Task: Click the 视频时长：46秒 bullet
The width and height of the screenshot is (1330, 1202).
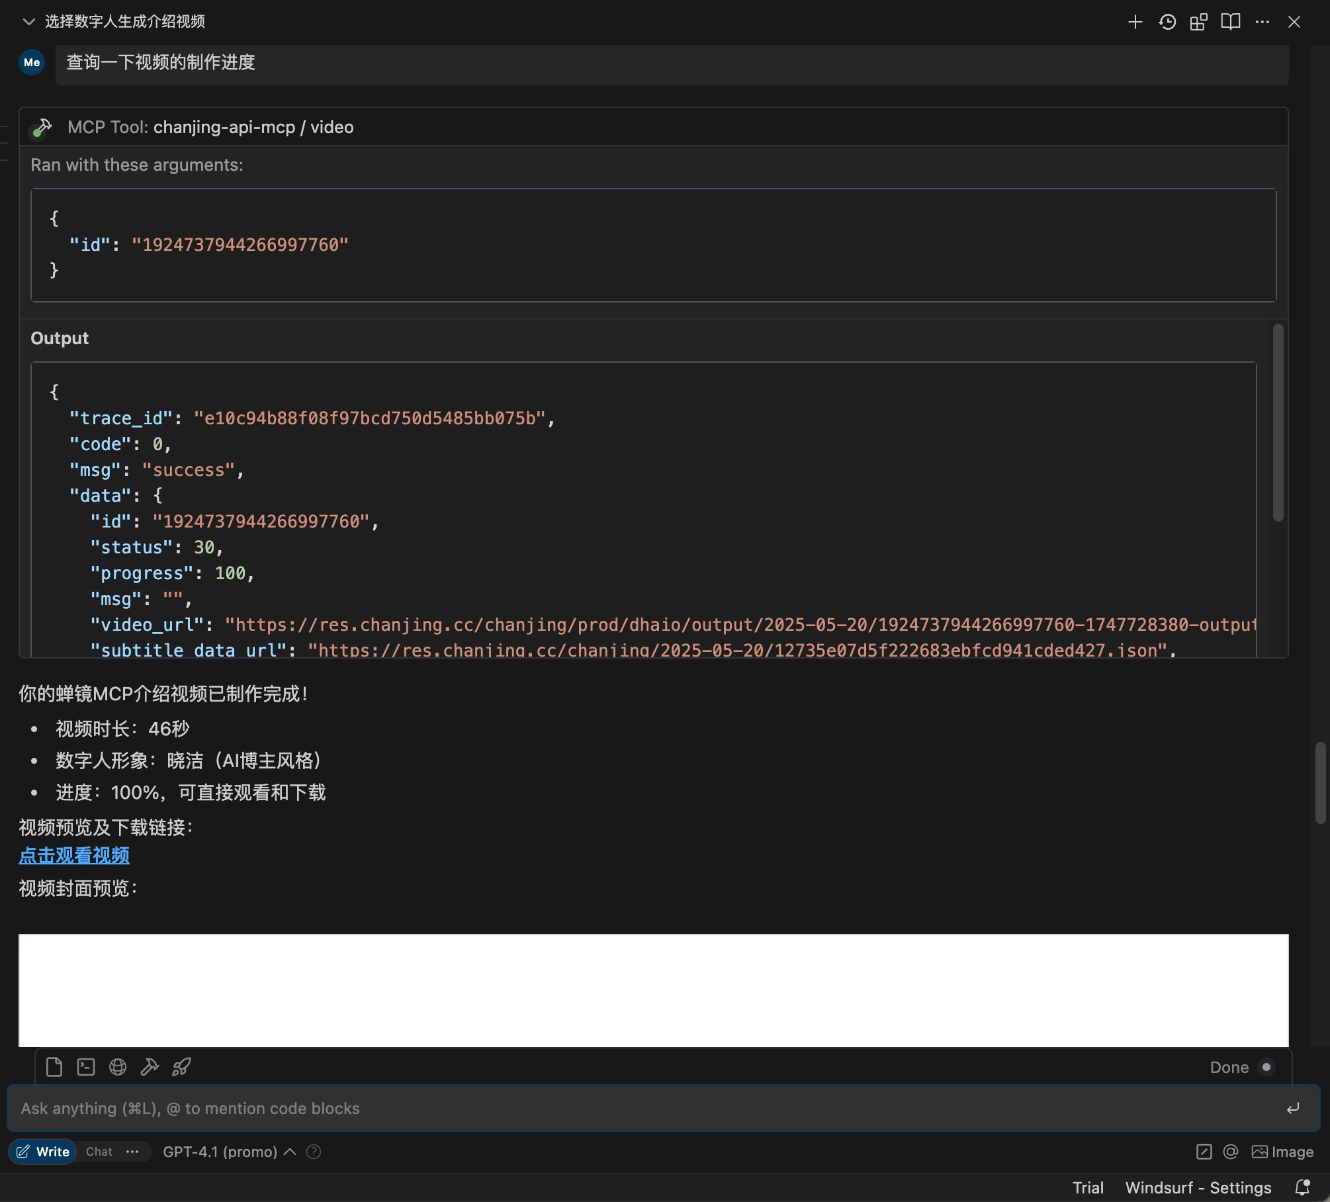Action: [x=122, y=729]
